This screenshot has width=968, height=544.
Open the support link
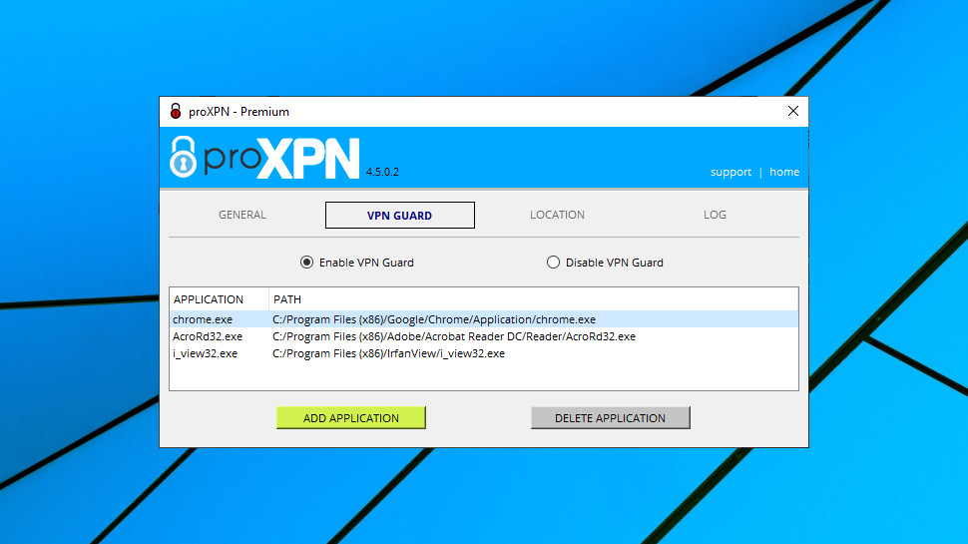pyautogui.click(x=730, y=172)
